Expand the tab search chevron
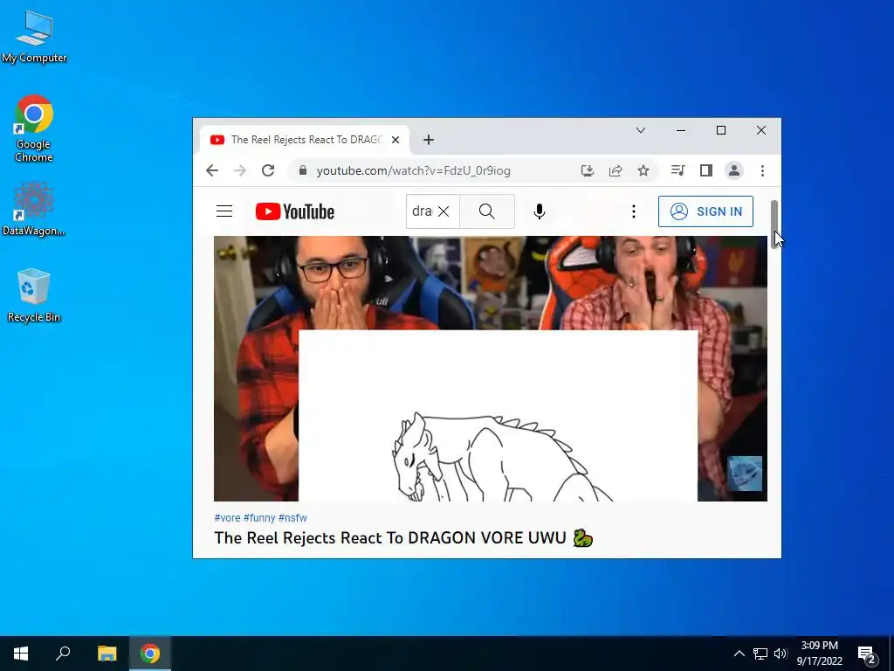The width and height of the screenshot is (894, 671). (641, 130)
